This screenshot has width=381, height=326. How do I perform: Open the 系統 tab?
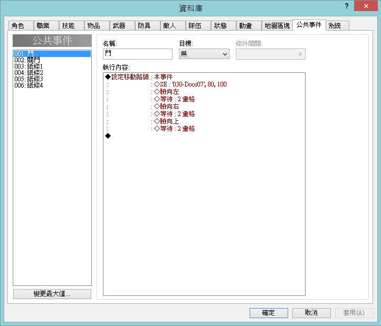(335, 26)
